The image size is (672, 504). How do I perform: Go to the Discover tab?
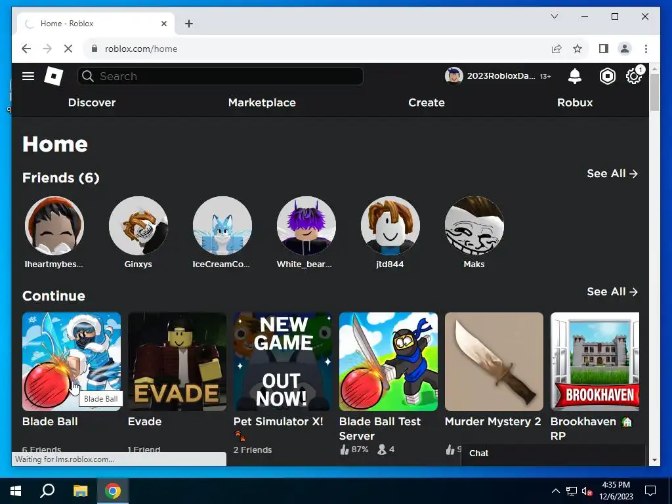pos(92,102)
